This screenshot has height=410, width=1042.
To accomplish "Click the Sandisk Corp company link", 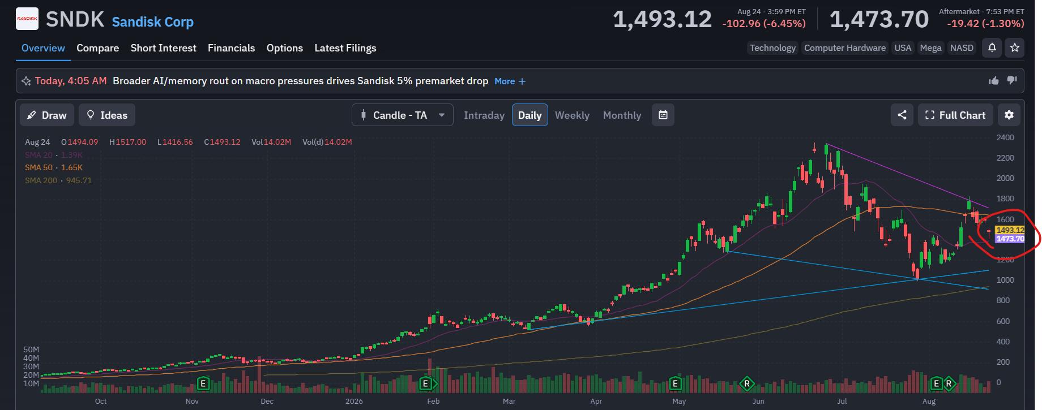I will point(153,22).
